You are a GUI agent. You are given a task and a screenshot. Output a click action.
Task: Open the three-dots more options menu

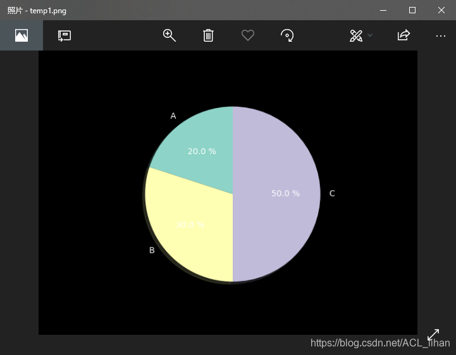point(441,36)
